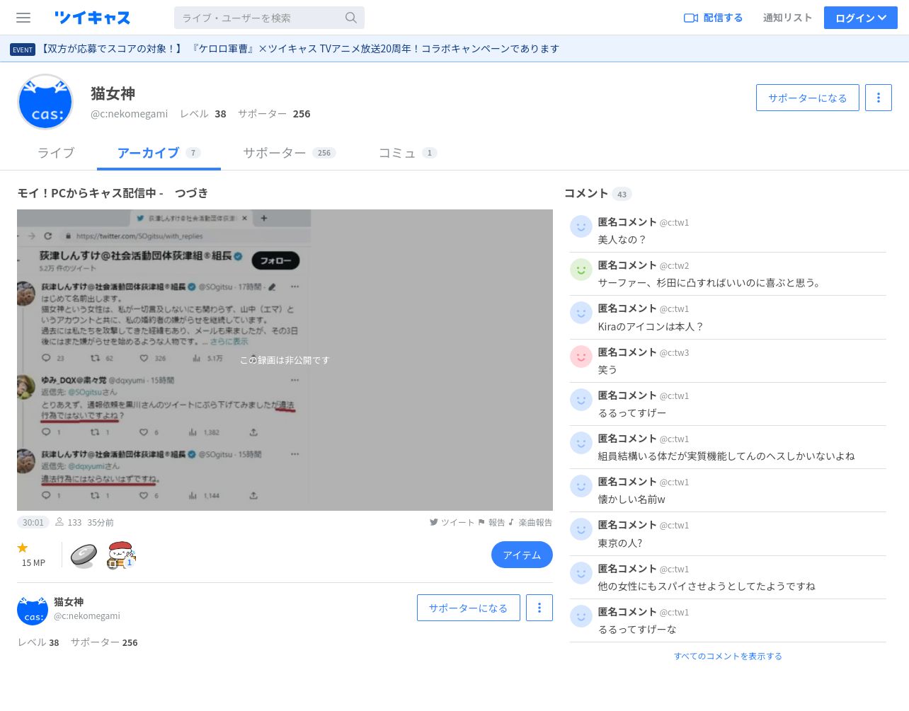909x711 pixels.
Task: Switch to the ライブ tab
Action: tap(56, 153)
